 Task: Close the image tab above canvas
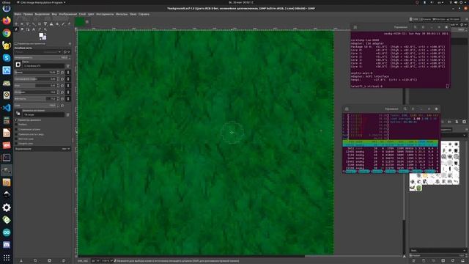[87, 22]
